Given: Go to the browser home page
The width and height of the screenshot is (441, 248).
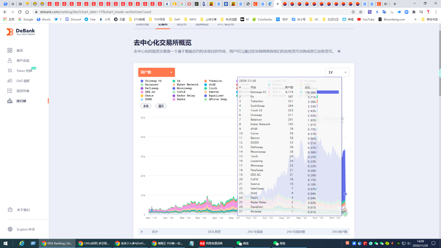Looking at the screenshot, I should [27, 12].
